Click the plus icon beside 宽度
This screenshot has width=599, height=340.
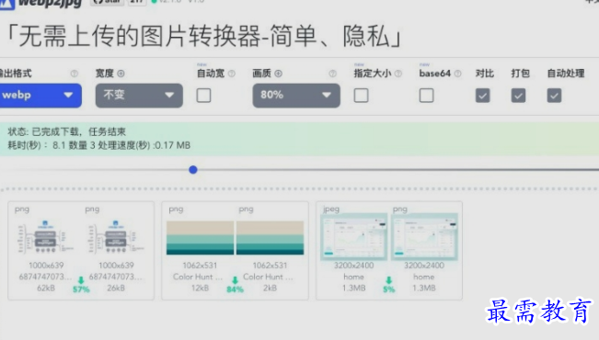(121, 74)
